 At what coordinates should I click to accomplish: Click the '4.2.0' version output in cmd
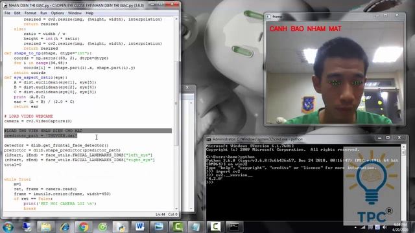[x=214, y=179]
